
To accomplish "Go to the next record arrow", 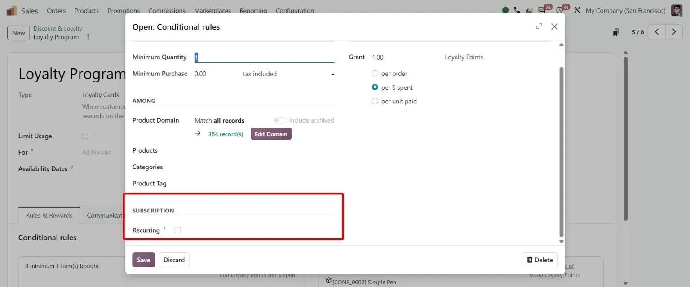I will (674, 32).
